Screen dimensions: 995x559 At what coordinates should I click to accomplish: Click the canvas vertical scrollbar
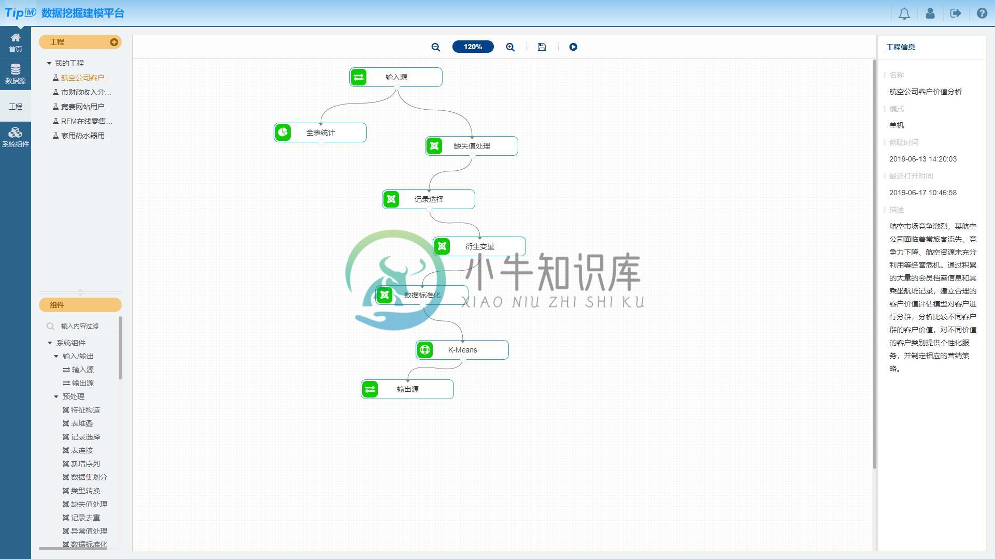click(875, 264)
